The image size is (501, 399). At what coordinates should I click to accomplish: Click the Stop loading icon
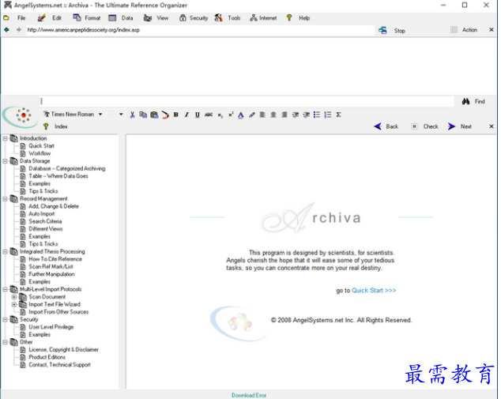pyautogui.click(x=382, y=30)
